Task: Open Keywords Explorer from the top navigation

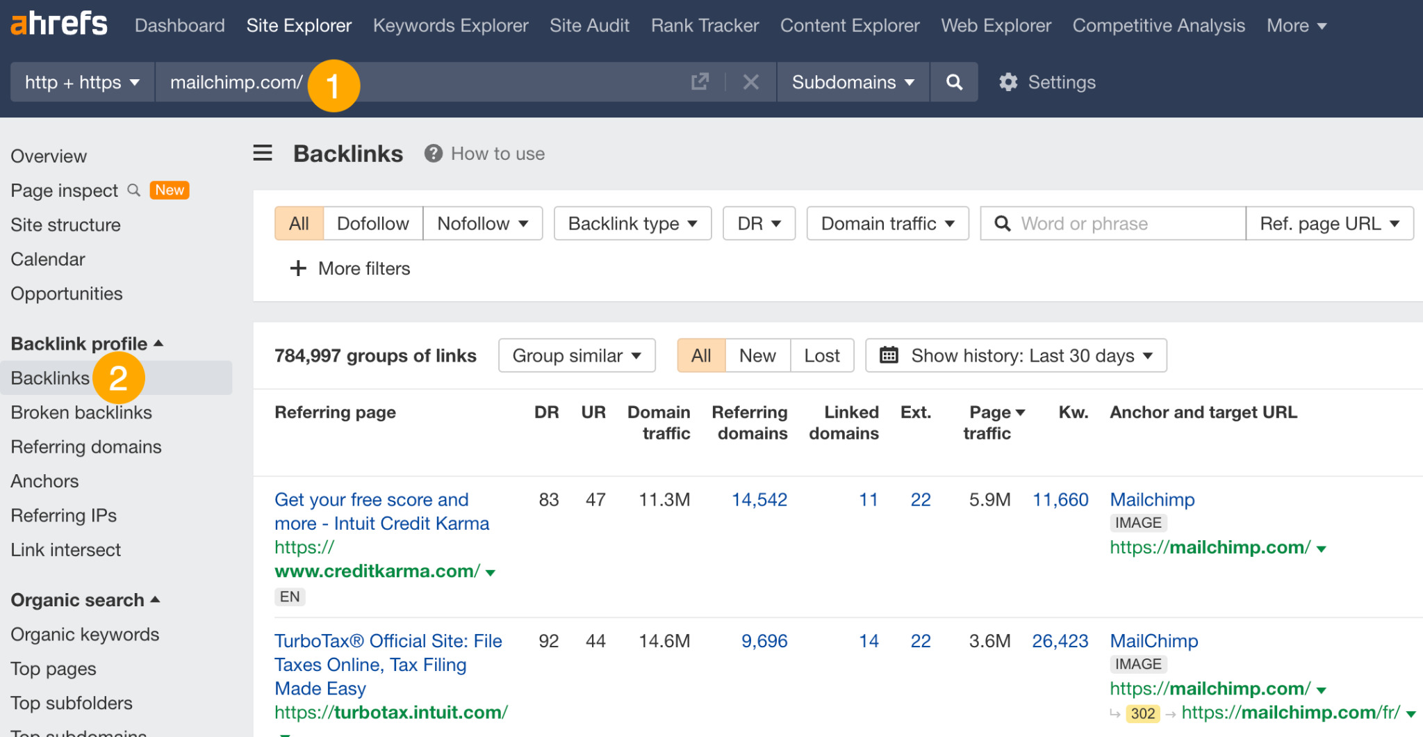Action: (450, 25)
